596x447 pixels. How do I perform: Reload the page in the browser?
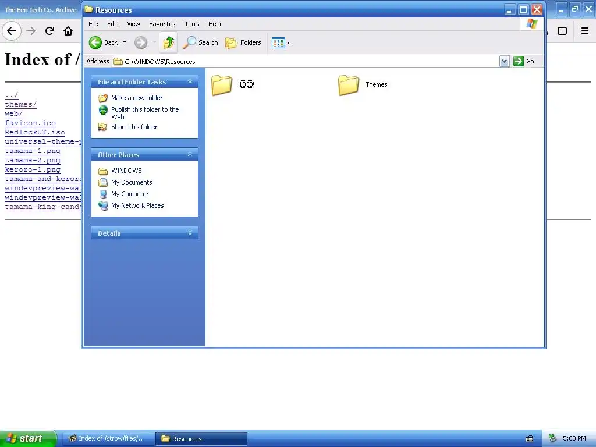click(x=49, y=31)
